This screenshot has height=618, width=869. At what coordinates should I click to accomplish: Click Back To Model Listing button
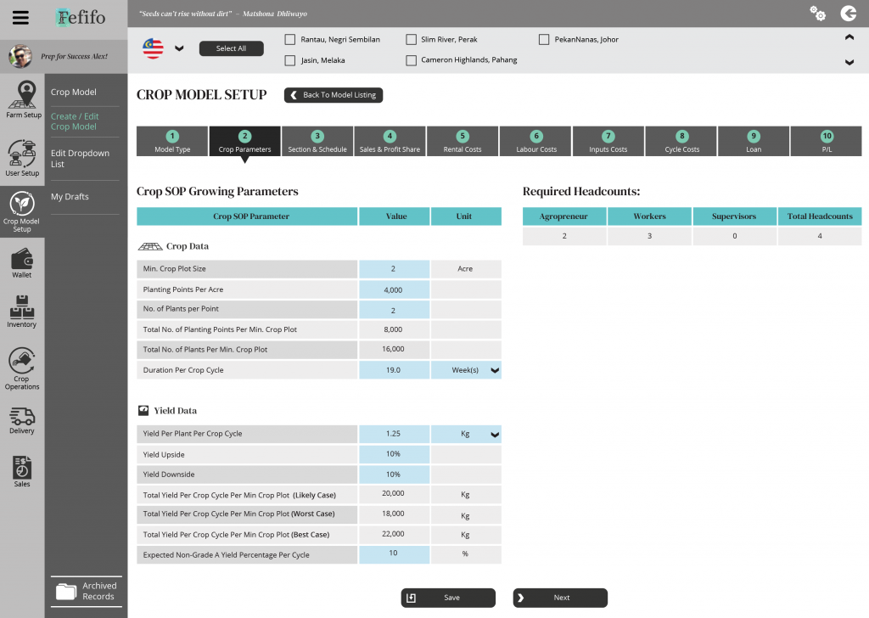tap(334, 95)
